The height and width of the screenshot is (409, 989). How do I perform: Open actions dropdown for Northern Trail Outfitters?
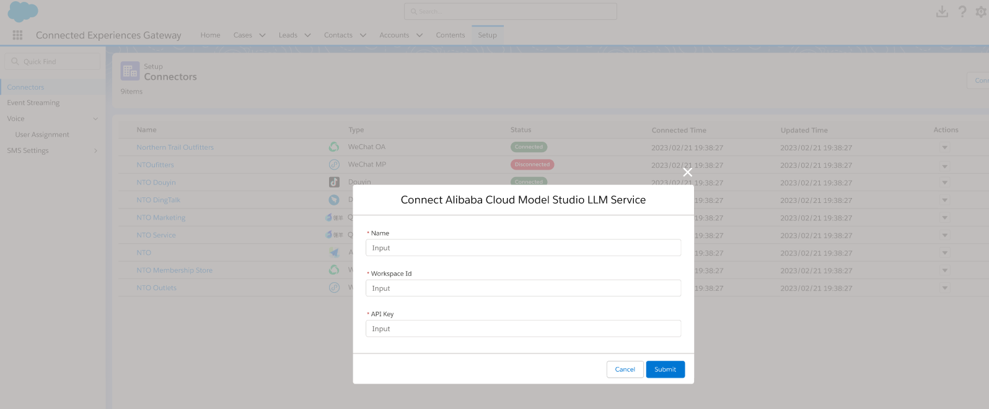(x=945, y=147)
